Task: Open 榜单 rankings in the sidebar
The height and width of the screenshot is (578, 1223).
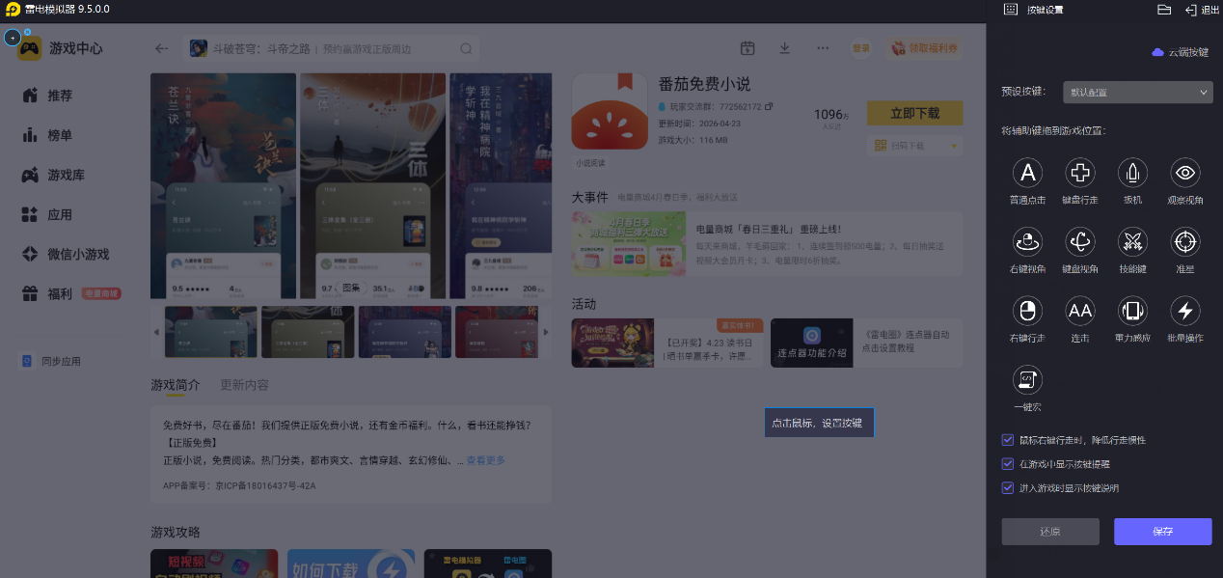Action: [x=60, y=135]
